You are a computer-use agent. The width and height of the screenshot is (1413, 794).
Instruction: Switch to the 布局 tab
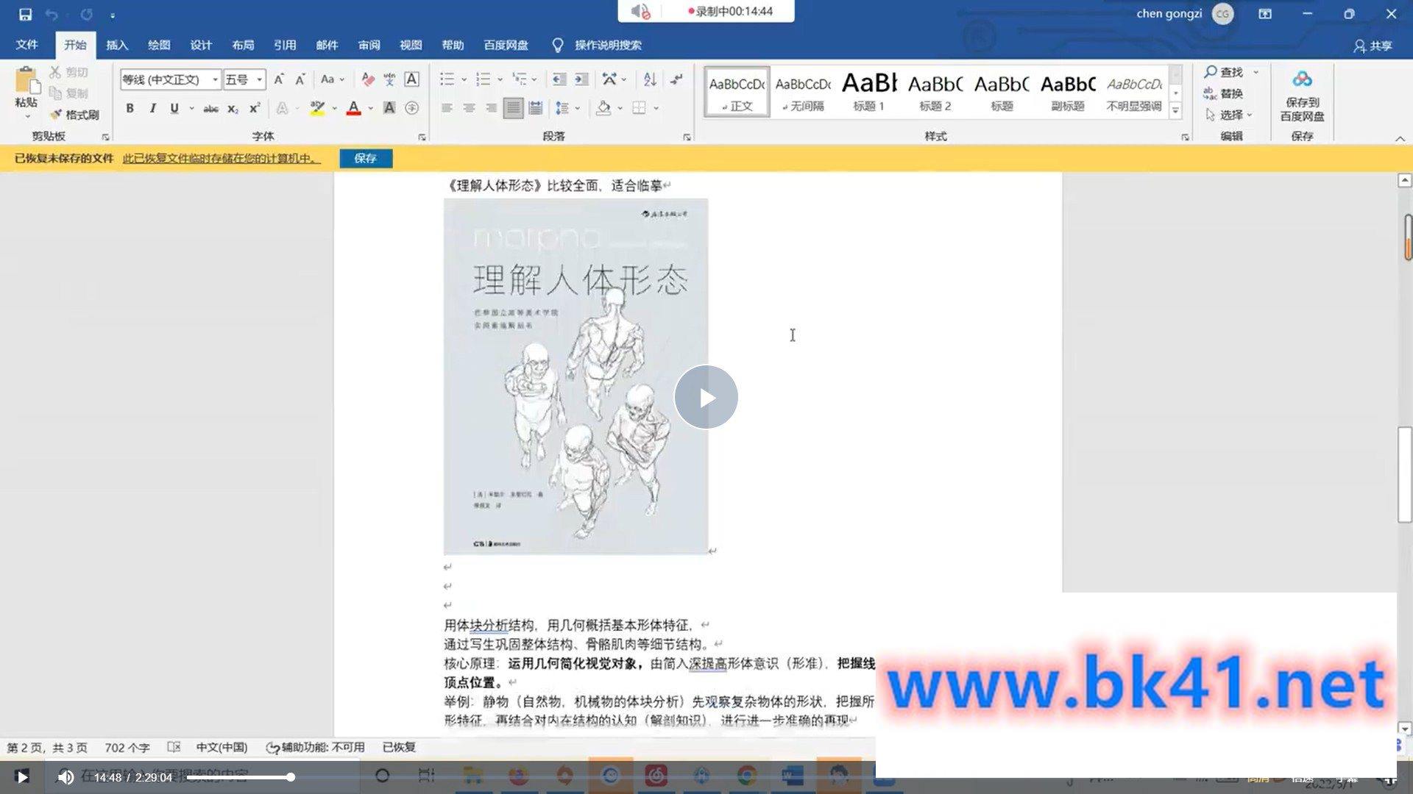pos(243,45)
